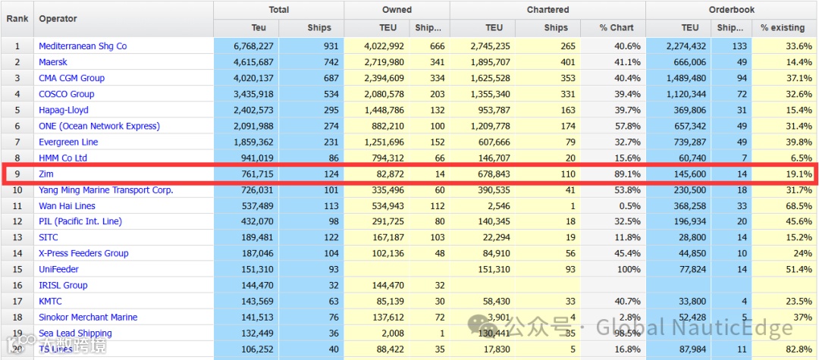
Task: Open the Mediterranean Shg Co operator link
Action: pyautogui.click(x=83, y=46)
